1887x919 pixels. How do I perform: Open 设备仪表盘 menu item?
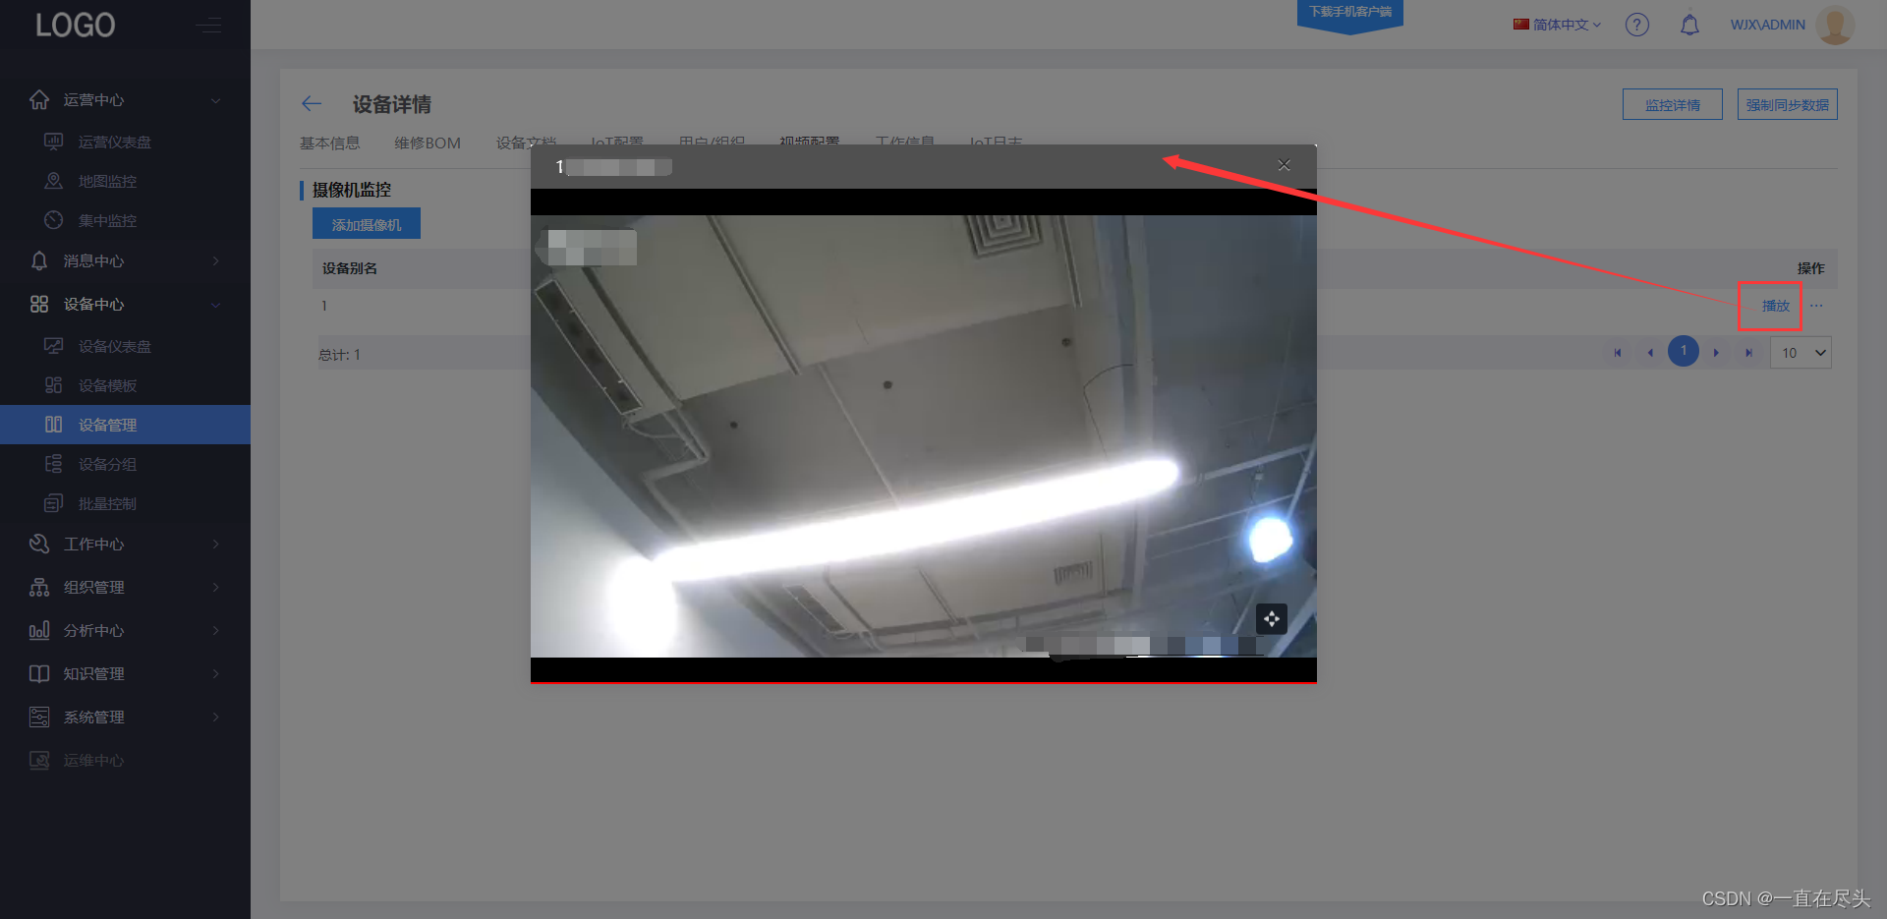[x=114, y=346]
